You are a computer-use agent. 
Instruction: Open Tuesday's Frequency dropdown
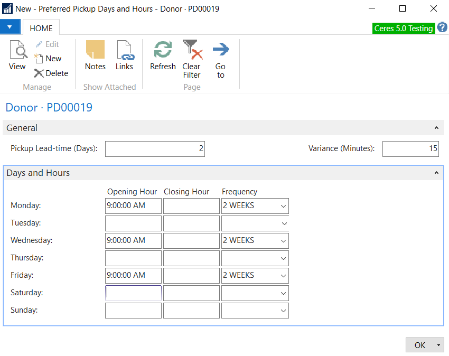coord(283,223)
